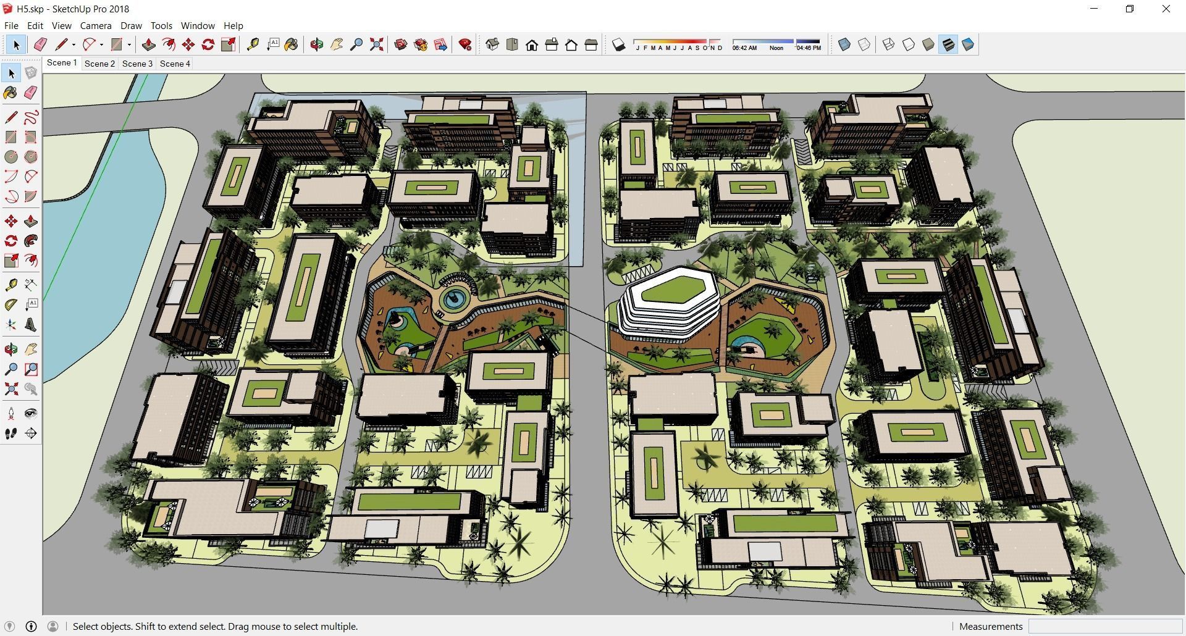The height and width of the screenshot is (636, 1186).
Task: Select the Rotate tool in top toolbar
Action: pos(208,44)
